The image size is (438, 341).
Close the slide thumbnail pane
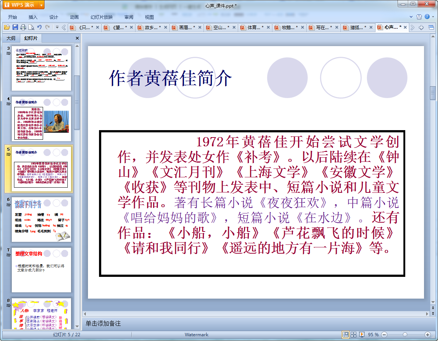(x=77, y=38)
